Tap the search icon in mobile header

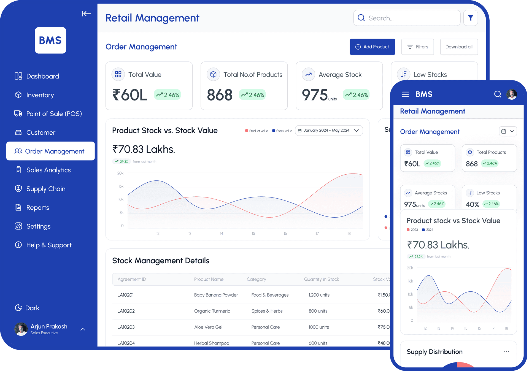click(498, 94)
